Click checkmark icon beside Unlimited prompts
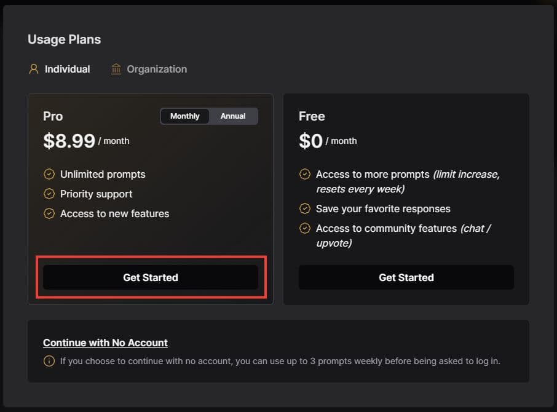Image resolution: width=557 pixels, height=412 pixels. click(x=49, y=174)
